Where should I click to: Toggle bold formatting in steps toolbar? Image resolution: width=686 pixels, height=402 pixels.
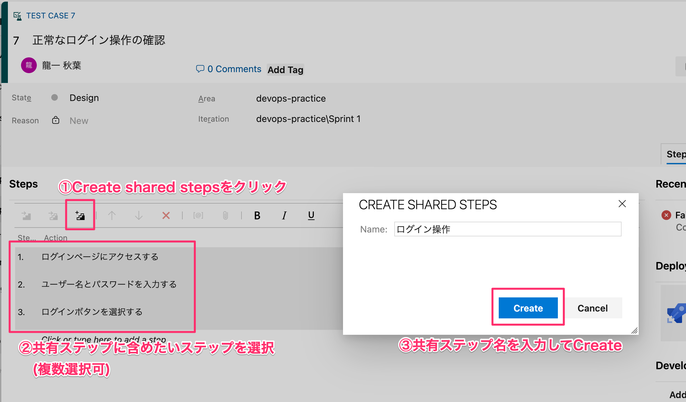tap(257, 215)
